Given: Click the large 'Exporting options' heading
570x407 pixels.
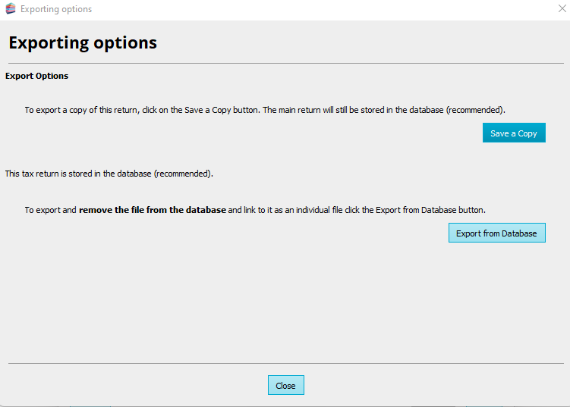Looking at the screenshot, I should click(83, 42).
